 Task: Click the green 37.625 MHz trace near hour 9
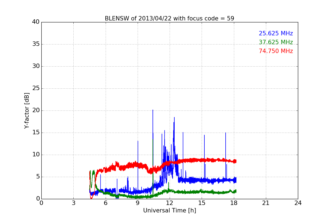138,197
